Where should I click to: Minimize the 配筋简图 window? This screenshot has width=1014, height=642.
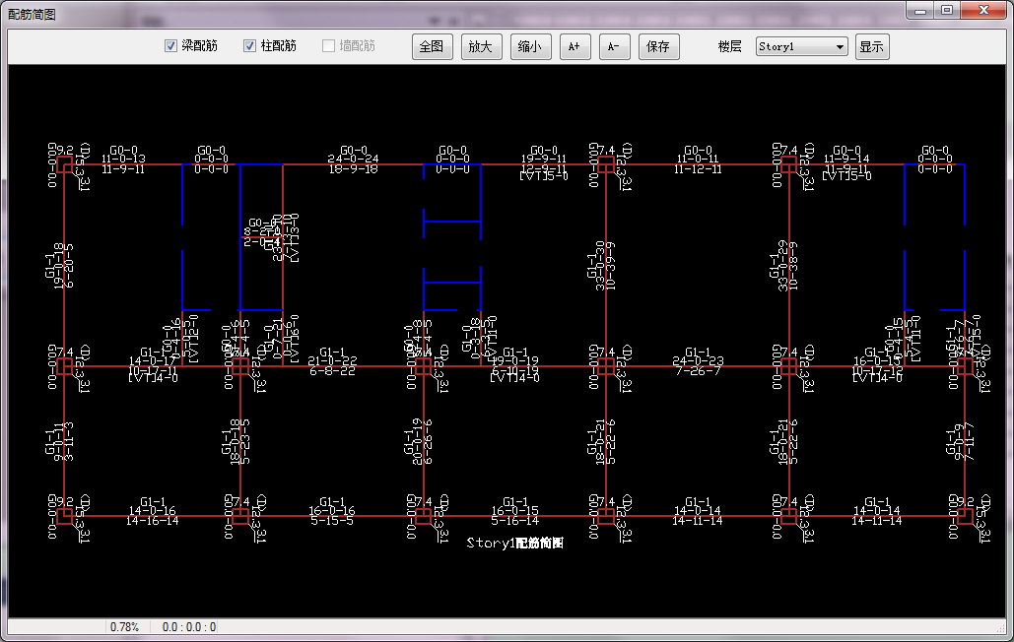pyautogui.click(x=920, y=10)
